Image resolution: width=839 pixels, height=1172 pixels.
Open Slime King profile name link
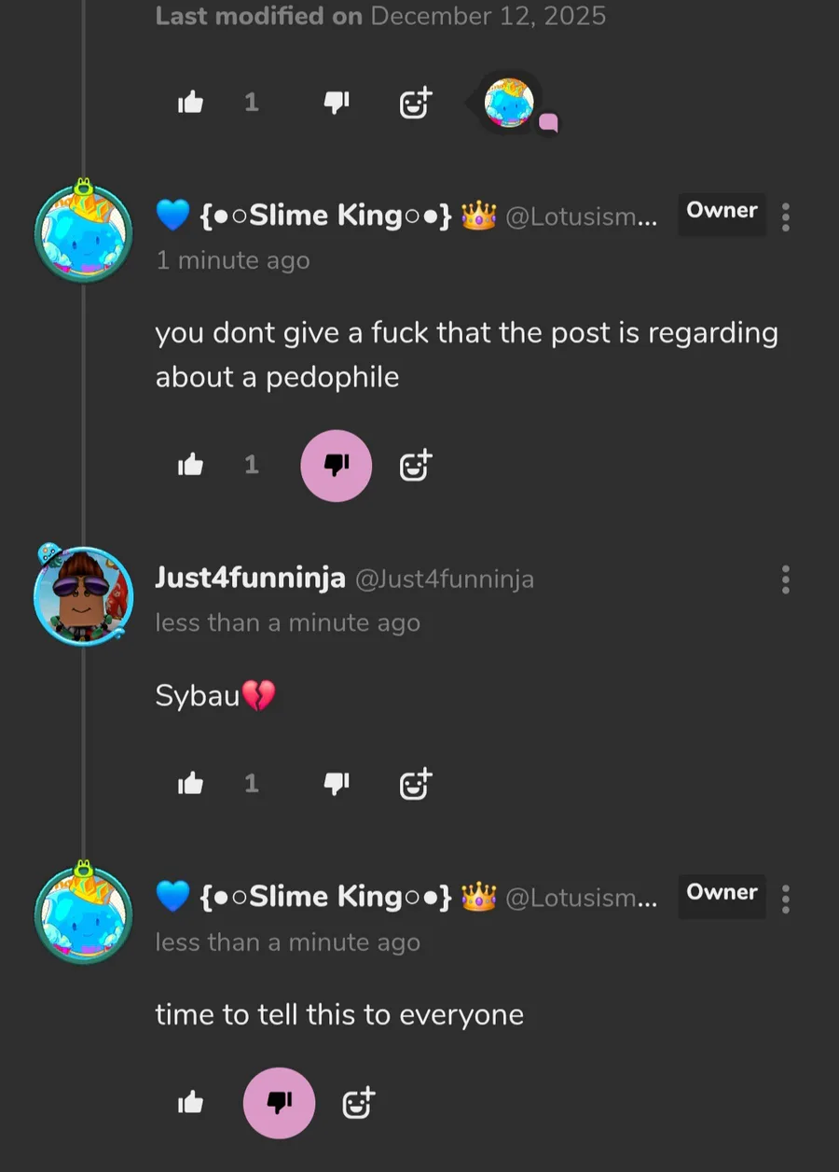(x=326, y=216)
